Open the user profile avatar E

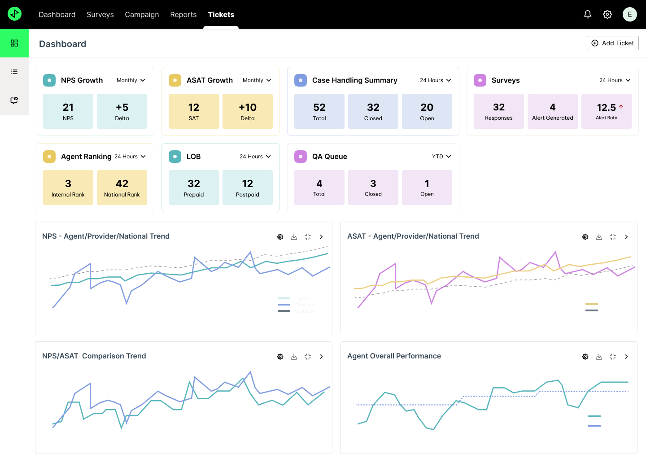(x=629, y=14)
